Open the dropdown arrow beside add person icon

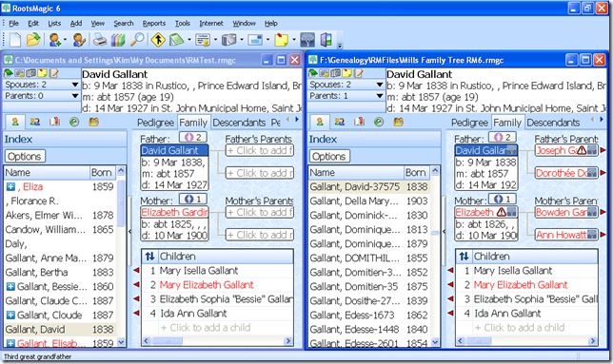65,39
